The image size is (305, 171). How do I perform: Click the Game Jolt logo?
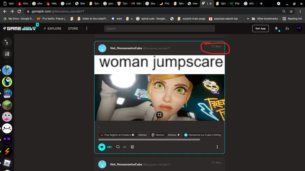pyautogui.click(x=19, y=28)
